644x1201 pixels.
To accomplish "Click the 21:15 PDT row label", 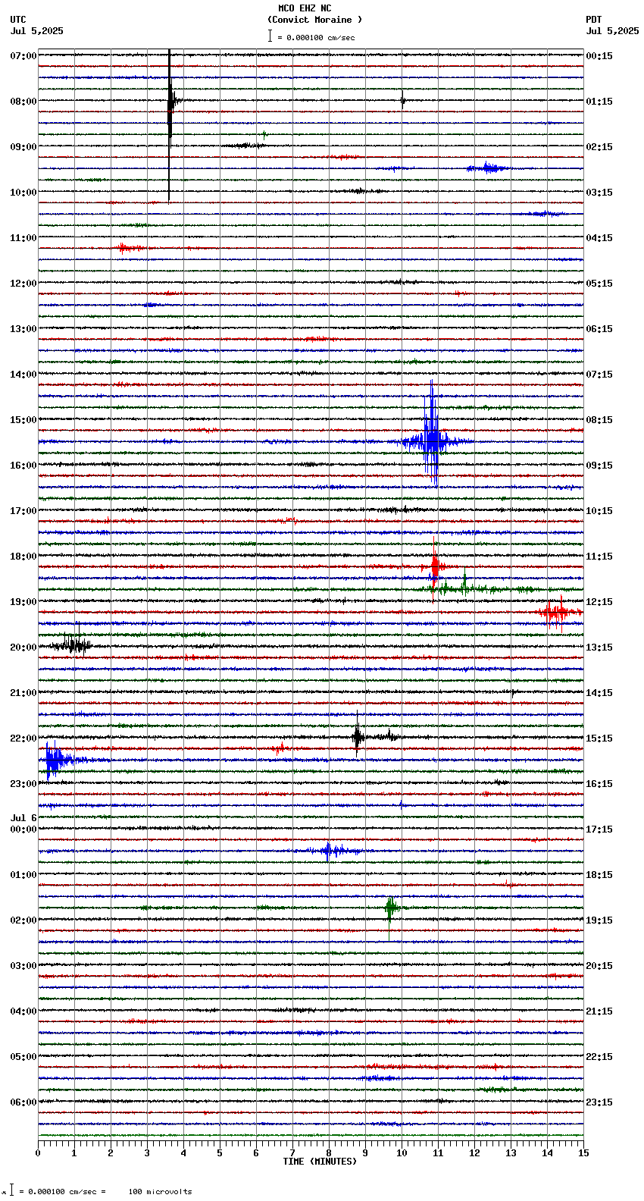I will pyautogui.click(x=599, y=1011).
